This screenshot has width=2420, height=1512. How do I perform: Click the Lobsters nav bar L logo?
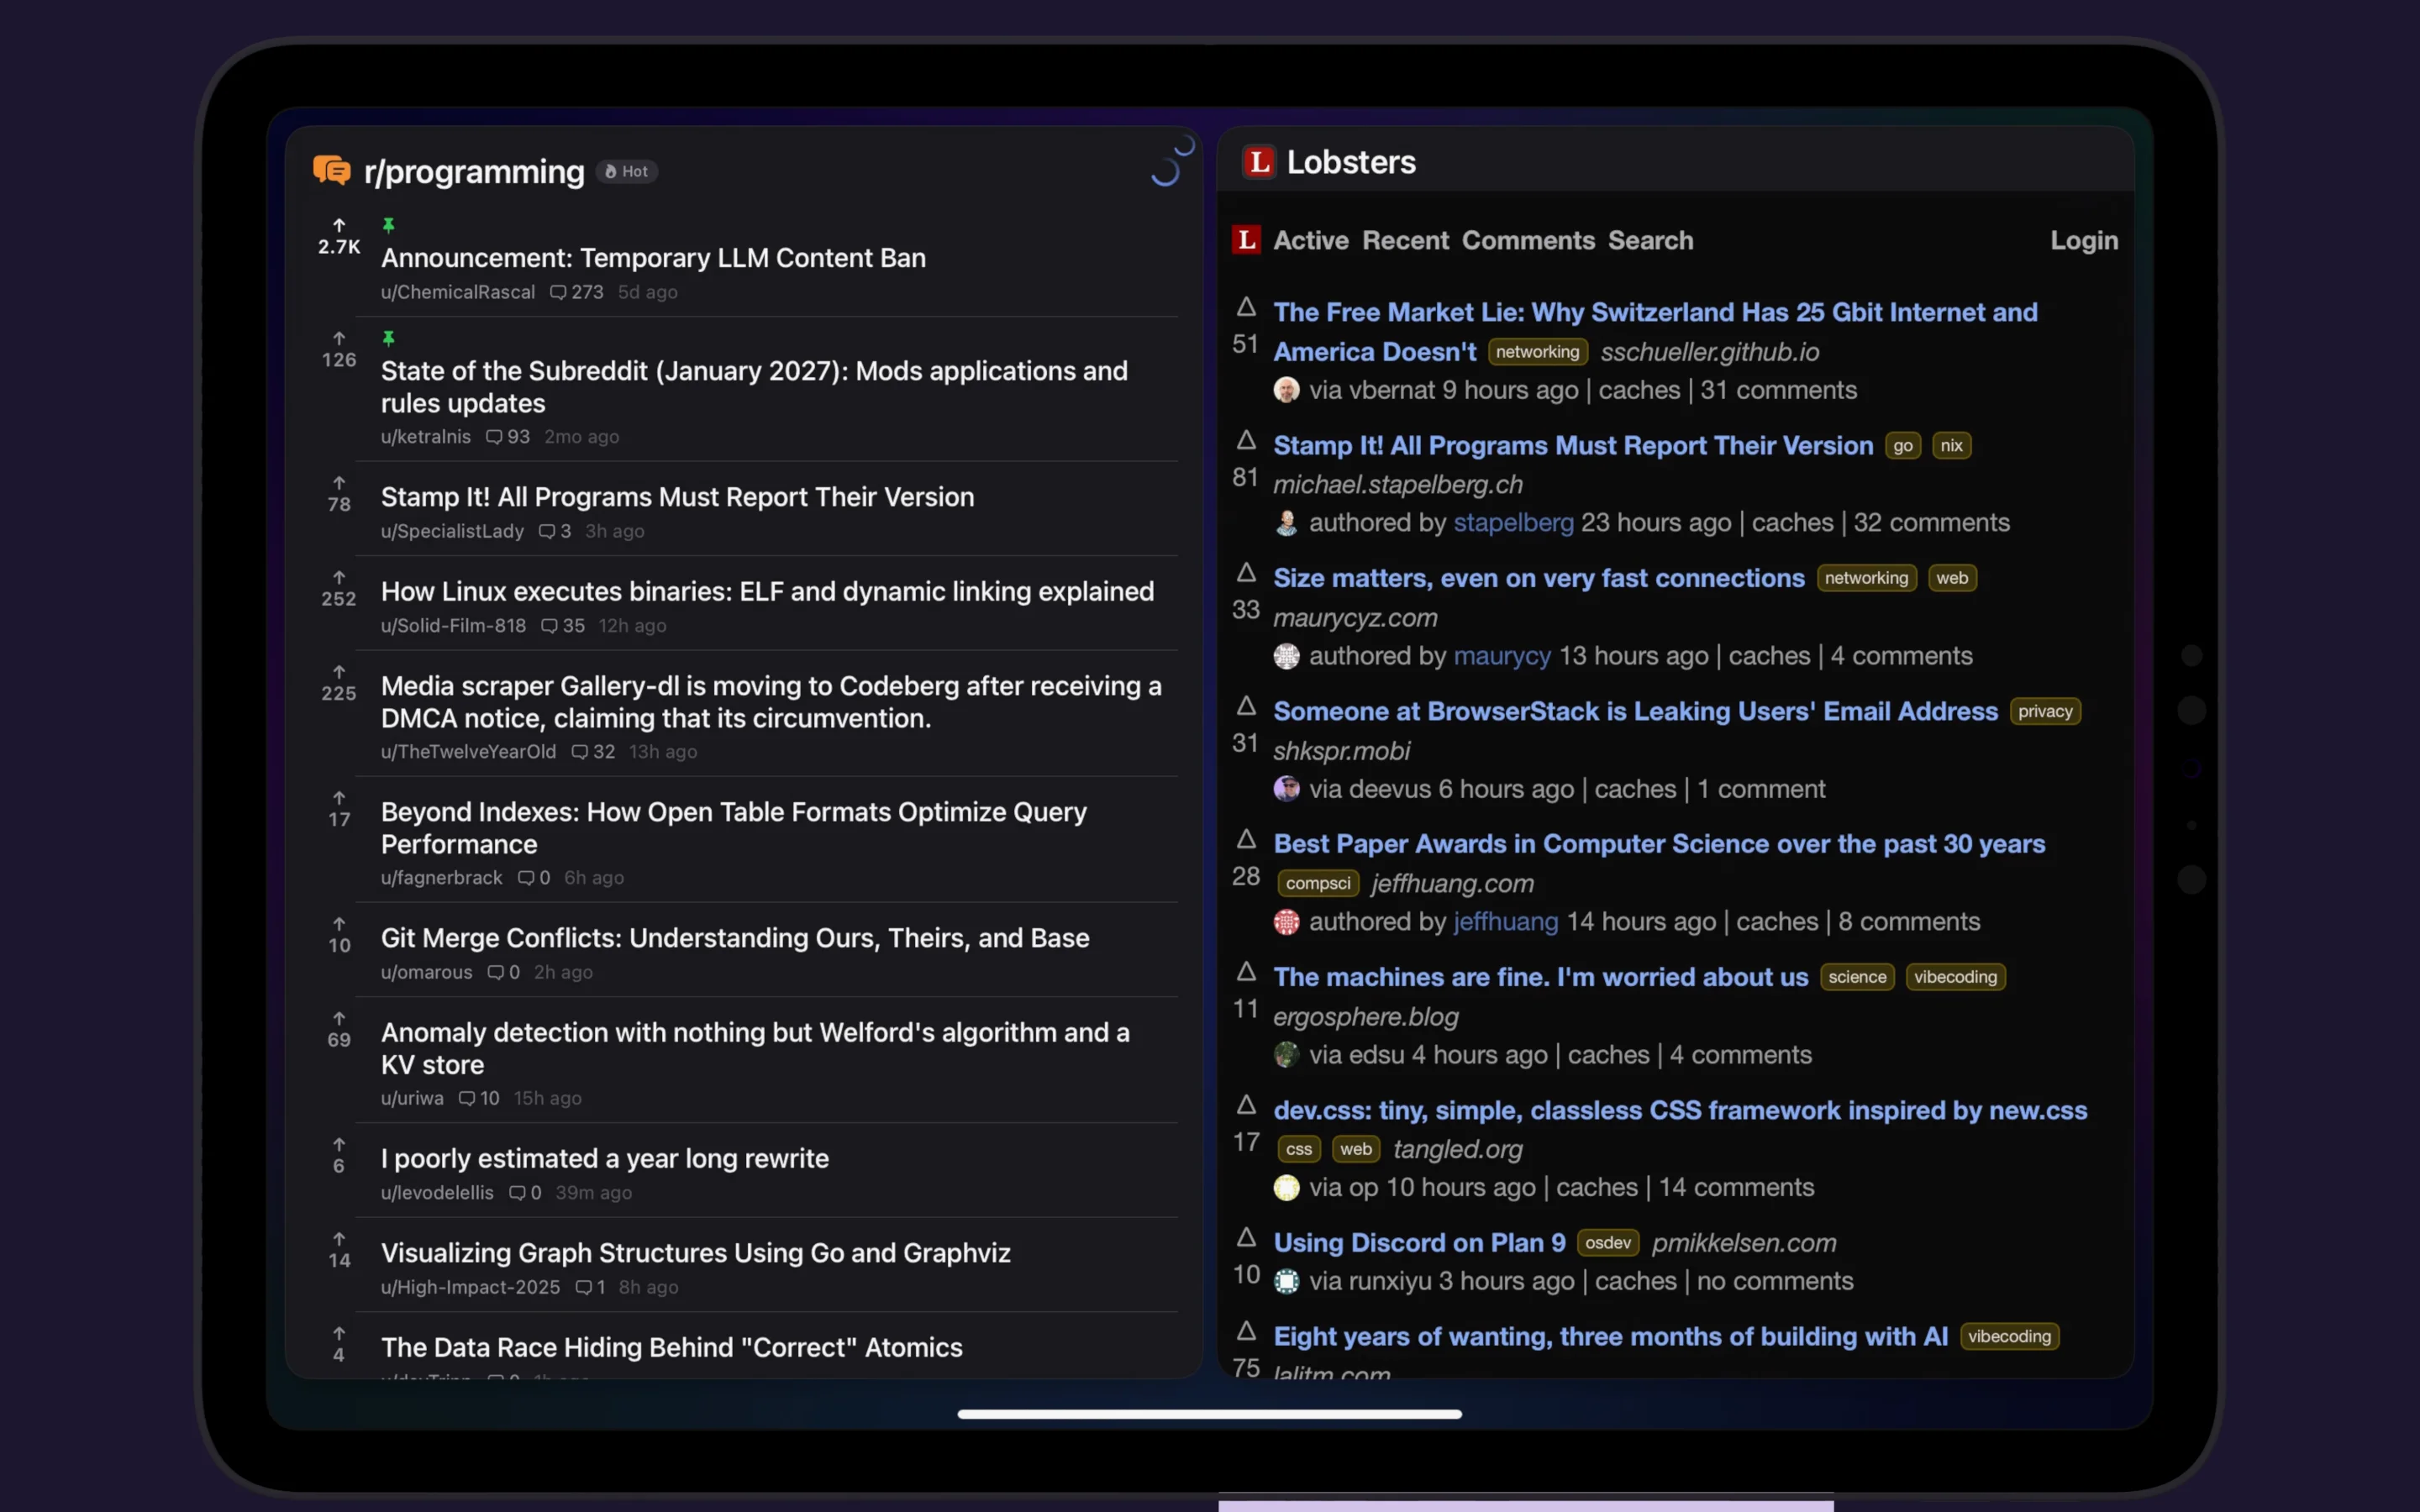(1246, 240)
